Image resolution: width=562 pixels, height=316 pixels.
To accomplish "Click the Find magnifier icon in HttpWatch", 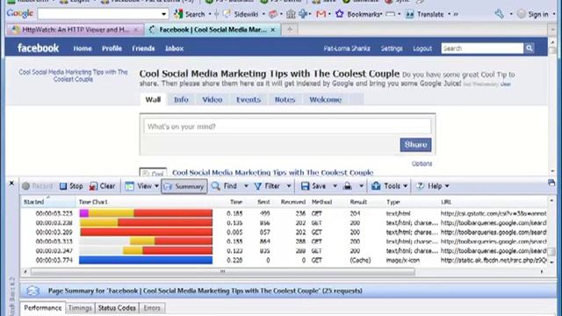I will click(x=216, y=186).
